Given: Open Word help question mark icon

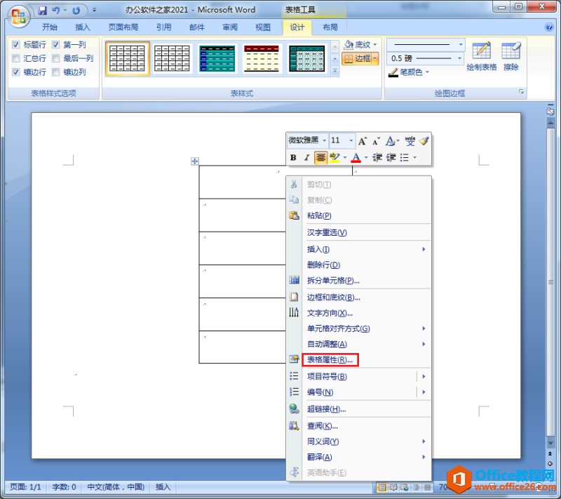Looking at the screenshot, I should pyautogui.click(x=549, y=27).
